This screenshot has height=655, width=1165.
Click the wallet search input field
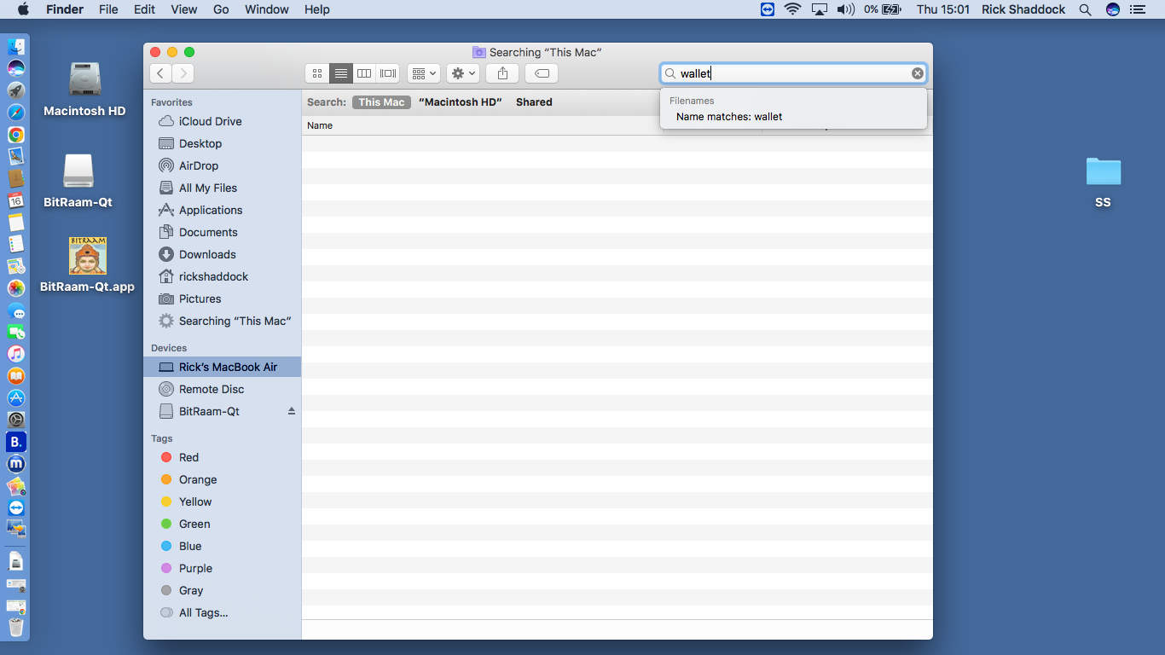pos(793,73)
